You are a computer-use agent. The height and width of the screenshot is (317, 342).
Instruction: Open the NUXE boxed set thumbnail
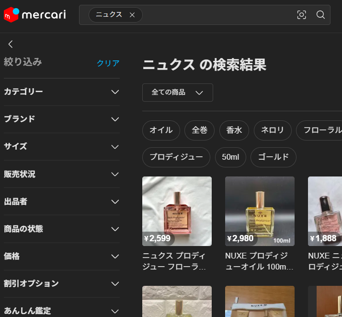click(260, 302)
